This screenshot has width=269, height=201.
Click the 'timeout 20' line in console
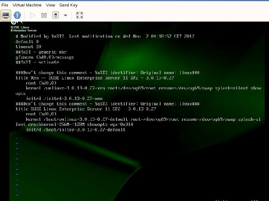click(28, 47)
